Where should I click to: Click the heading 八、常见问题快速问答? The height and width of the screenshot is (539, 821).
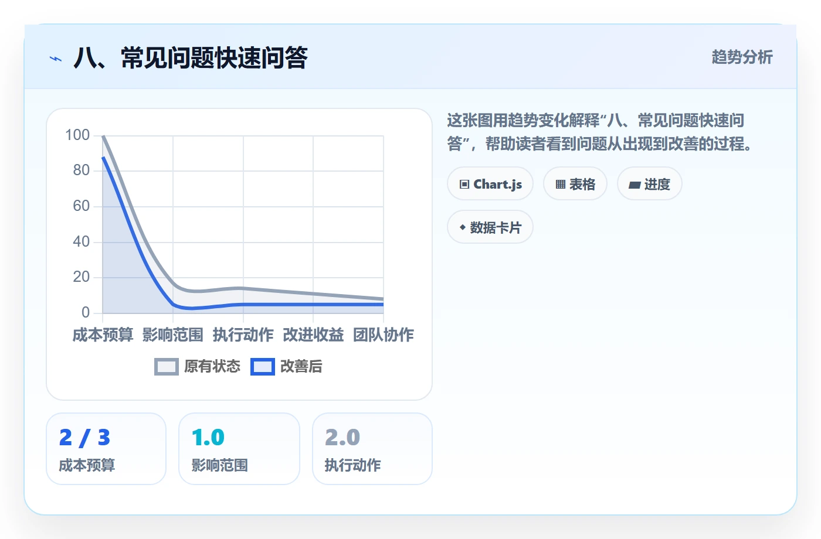(191, 58)
